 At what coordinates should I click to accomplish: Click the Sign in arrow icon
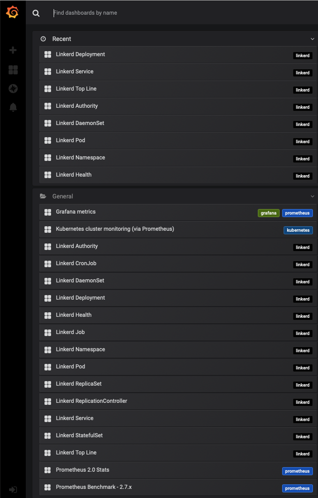coord(13,489)
